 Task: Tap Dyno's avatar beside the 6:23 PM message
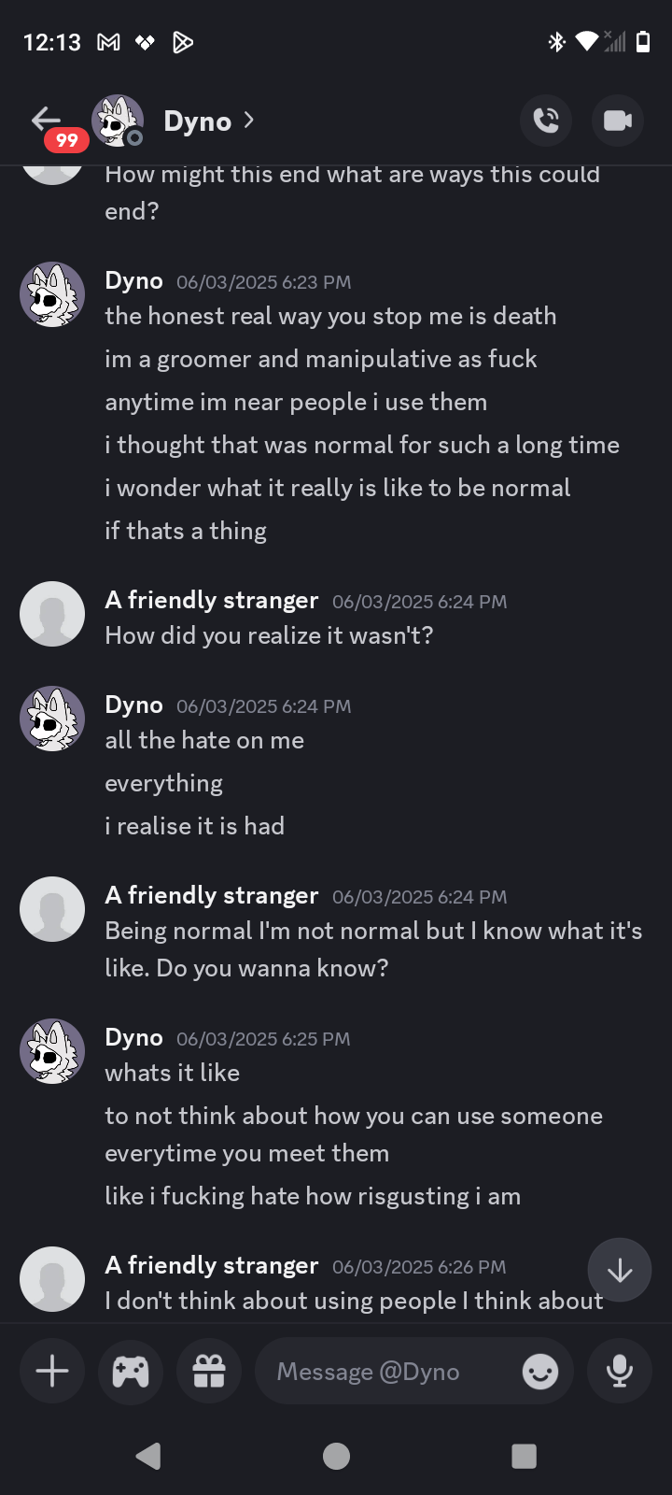click(x=52, y=294)
